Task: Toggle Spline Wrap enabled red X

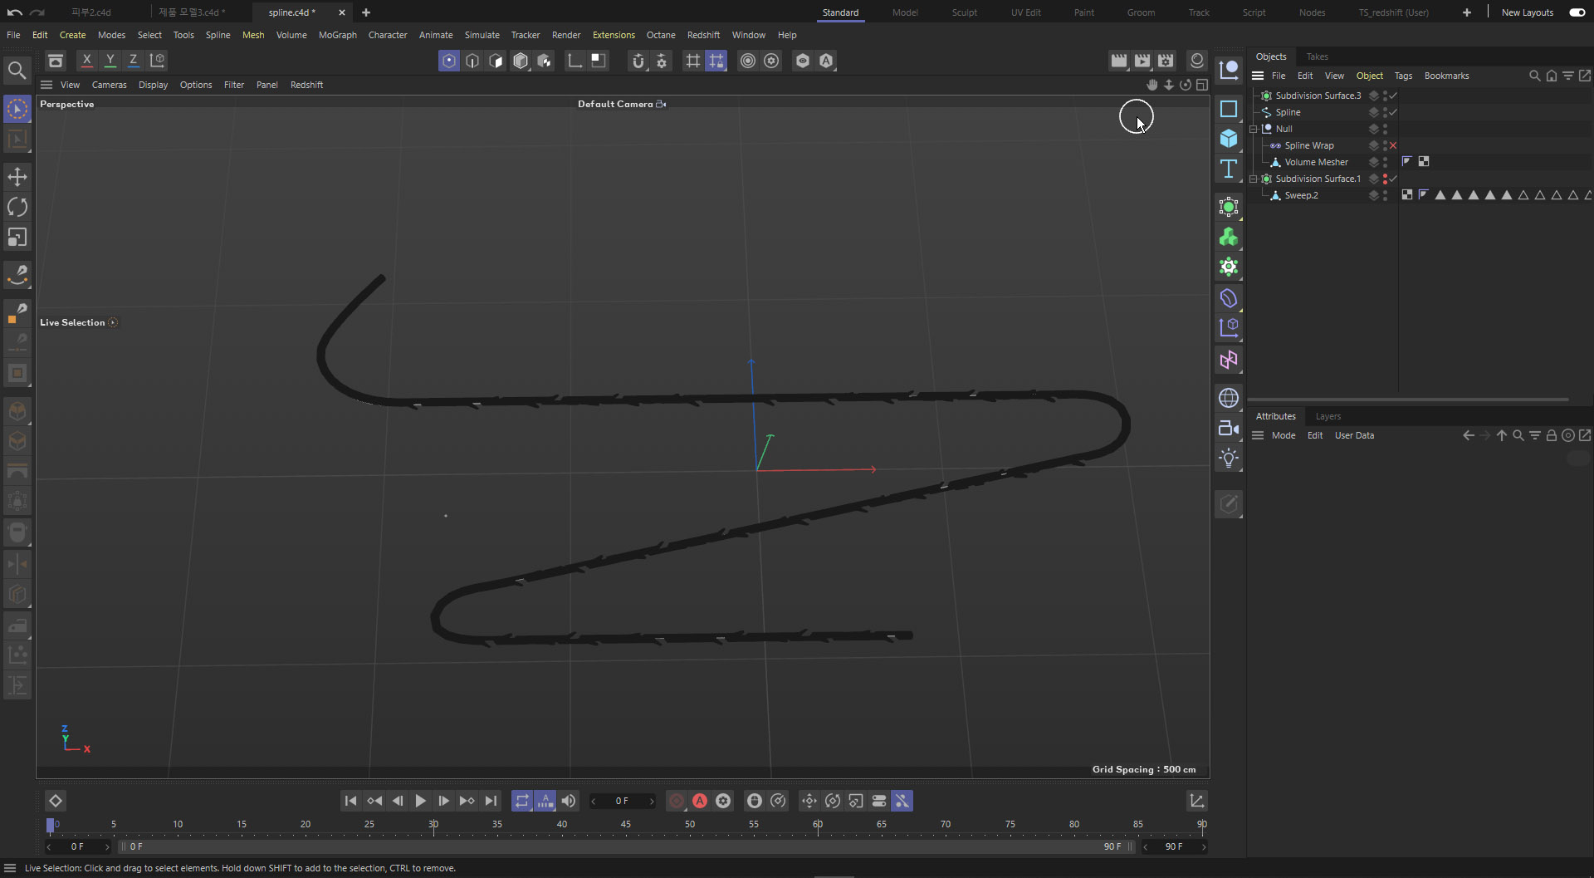Action: tap(1393, 145)
